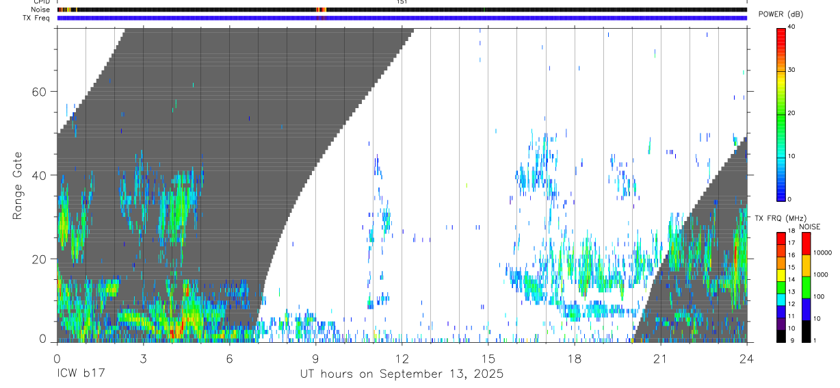Click noise legend value 100

pos(819,296)
